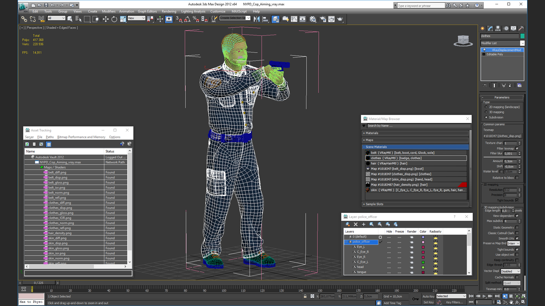Delete highlighted layer in Layer dialog
The image size is (545, 306).
(x=356, y=224)
